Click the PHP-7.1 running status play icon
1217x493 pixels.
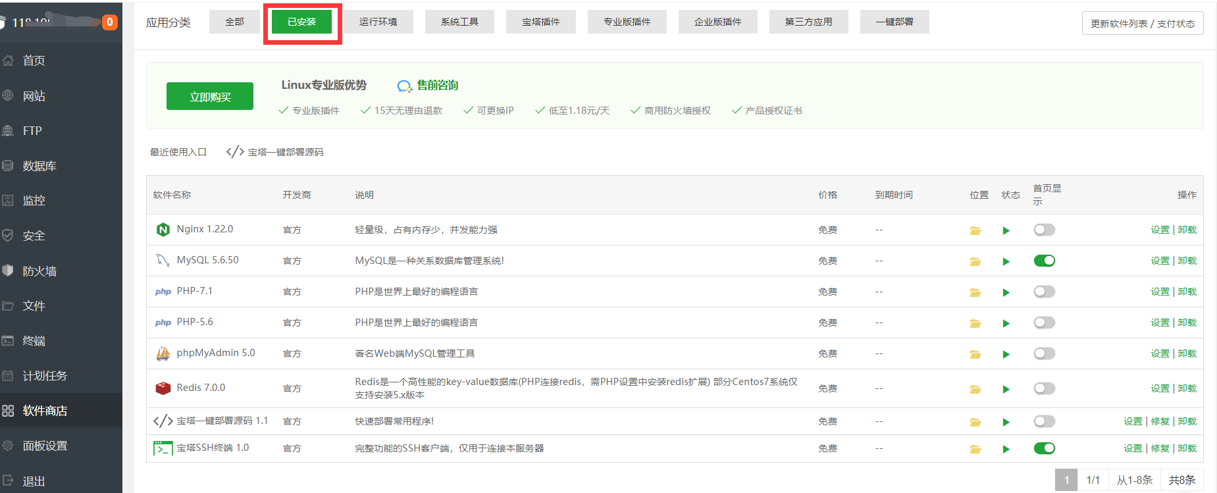click(1006, 292)
